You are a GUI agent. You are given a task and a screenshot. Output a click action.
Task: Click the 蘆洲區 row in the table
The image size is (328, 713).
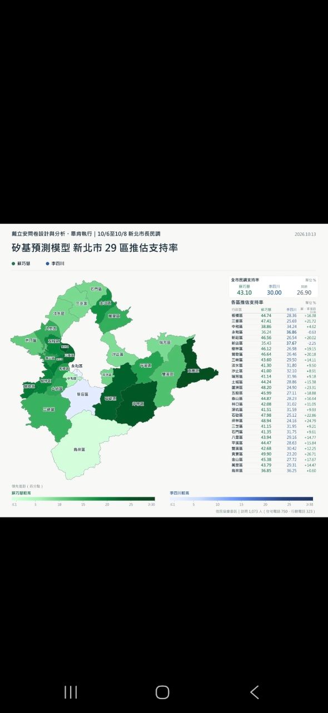274,387
